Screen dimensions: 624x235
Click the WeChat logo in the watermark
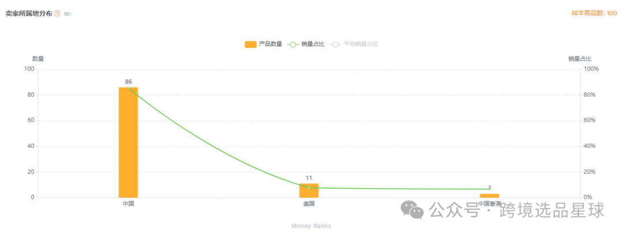[413, 210]
